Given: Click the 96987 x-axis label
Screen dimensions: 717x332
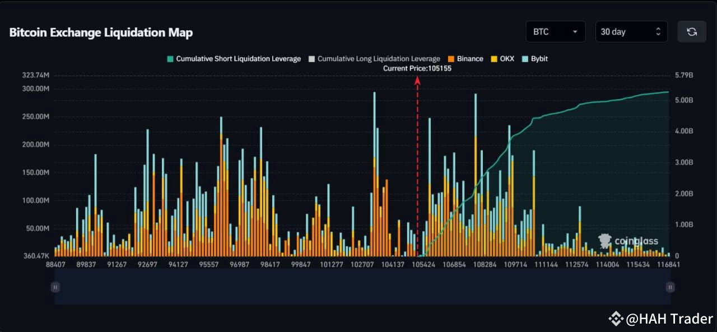Looking at the screenshot, I should point(240,264).
